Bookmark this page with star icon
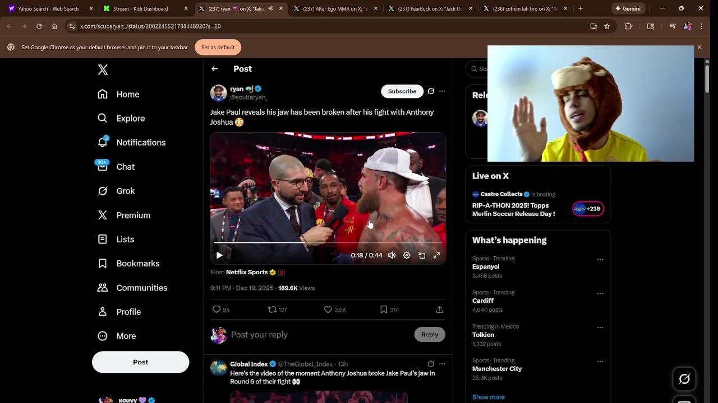This screenshot has width=718, height=403. coord(607,26)
